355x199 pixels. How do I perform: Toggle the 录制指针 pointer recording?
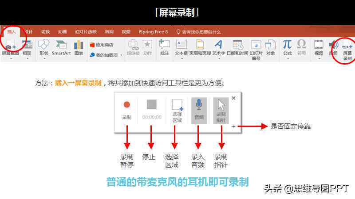click(x=221, y=111)
